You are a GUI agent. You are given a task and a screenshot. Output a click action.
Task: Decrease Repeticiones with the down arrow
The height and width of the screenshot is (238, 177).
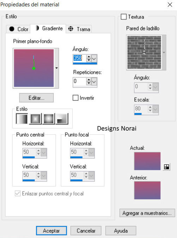[x=89, y=83]
